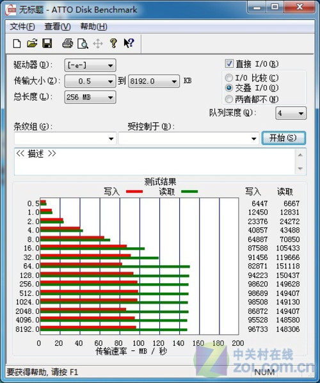Click the 8192.0 chart row label
This screenshot has width=320, height=383.
(x=28, y=329)
